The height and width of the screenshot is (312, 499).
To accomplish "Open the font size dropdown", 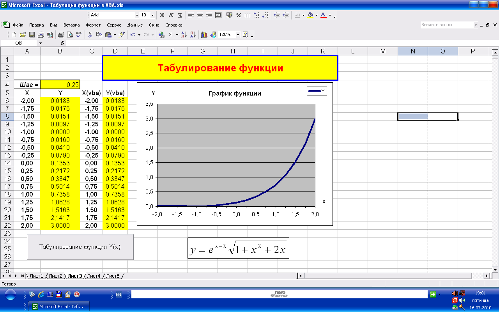I will point(152,15).
